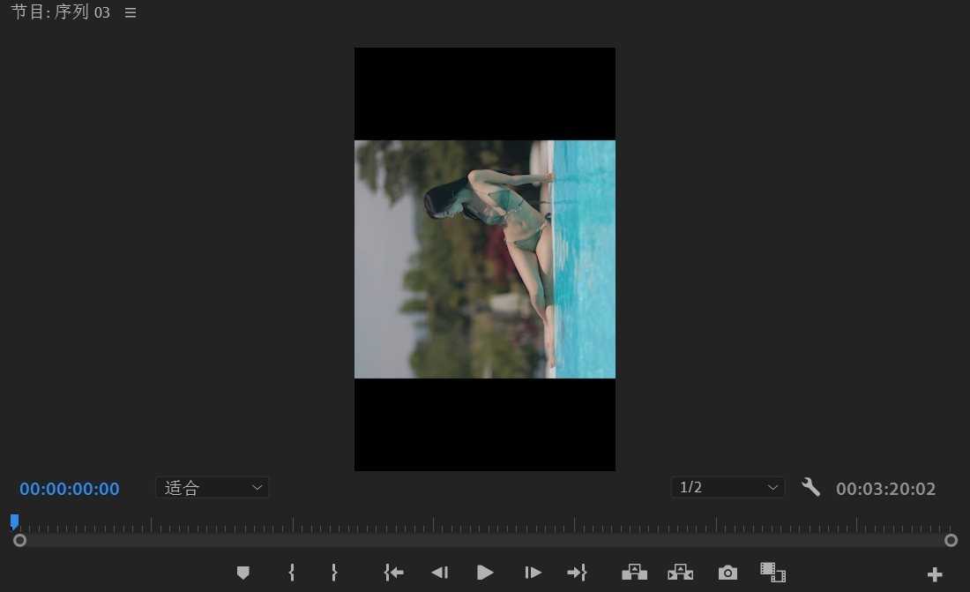The image size is (970, 592).
Task: Click the duration timecode 00:03:20:02
Action: [x=886, y=489]
